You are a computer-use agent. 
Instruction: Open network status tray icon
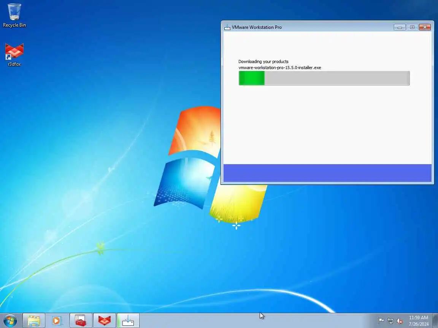click(x=390, y=321)
